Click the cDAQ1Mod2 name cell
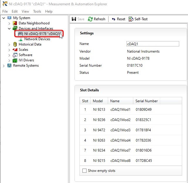Image resolution: width=188 pixels, height=183 pixels. tap(120, 120)
